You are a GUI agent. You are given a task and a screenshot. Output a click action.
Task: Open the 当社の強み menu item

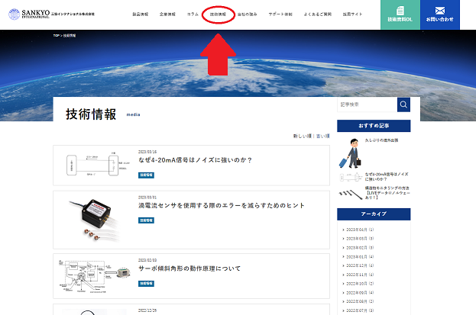(x=247, y=14)
